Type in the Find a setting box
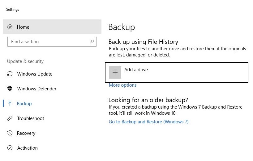 coord(48,42)
